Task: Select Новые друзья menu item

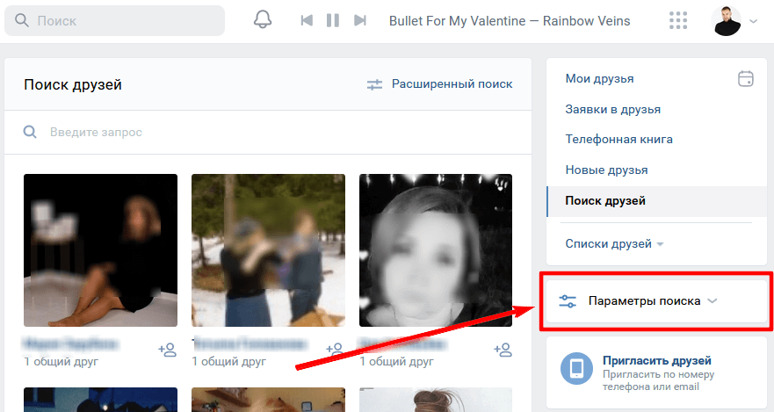Action: (606, 170)
